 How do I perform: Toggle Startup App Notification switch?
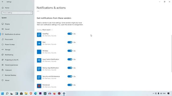pos(70,68)
